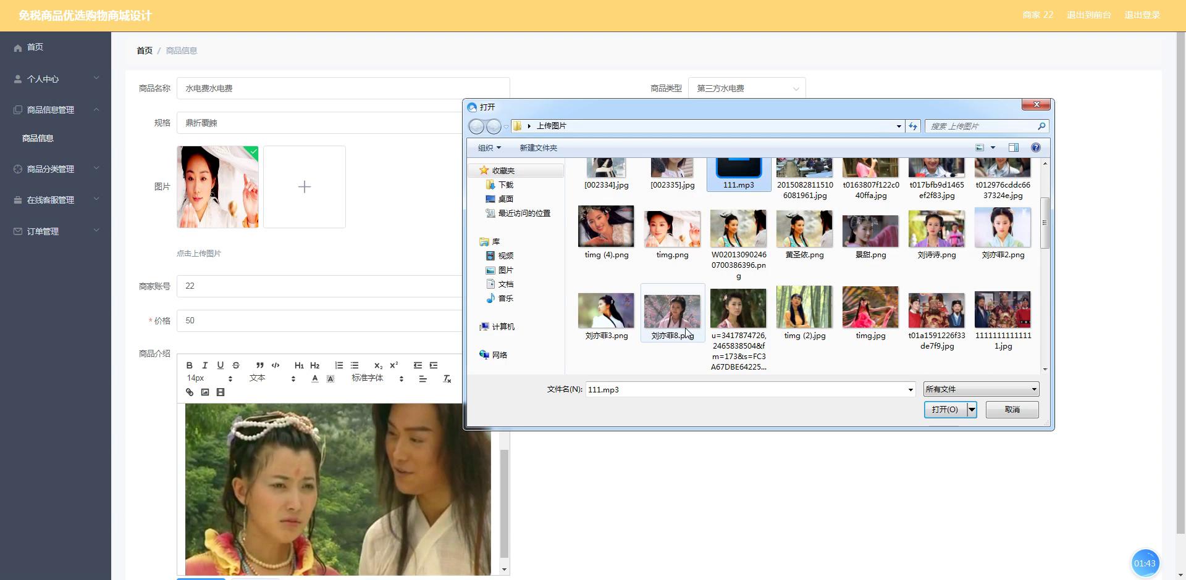Click the clear formatting icon
Image resolution: width=1186 pixels, height=580 pixels.
point(447,379)
